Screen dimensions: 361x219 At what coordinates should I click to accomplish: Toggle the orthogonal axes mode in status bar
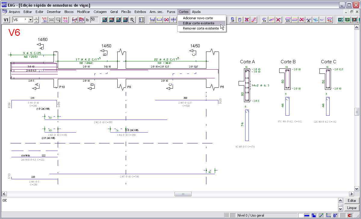(x=328, y=215)
